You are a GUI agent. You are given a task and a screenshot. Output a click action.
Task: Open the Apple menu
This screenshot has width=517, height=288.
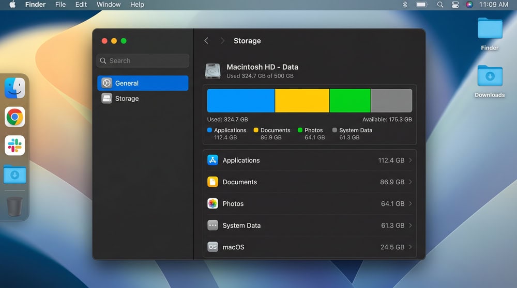click(12, 5)
